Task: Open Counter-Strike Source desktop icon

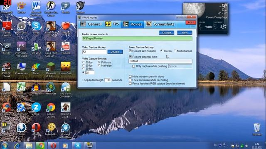Action: (x=51, y=8)
